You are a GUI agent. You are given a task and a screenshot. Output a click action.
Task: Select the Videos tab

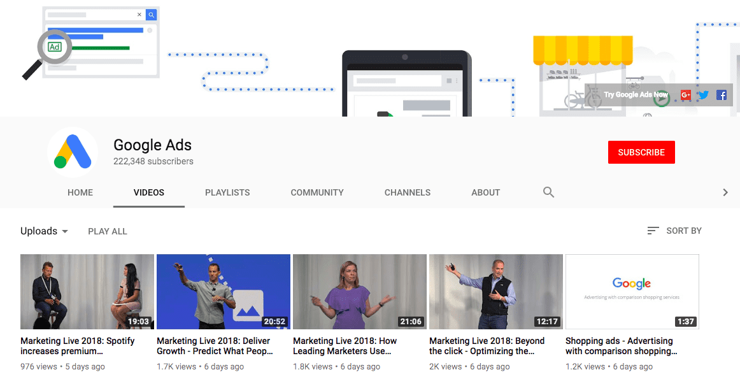(148, 192)
